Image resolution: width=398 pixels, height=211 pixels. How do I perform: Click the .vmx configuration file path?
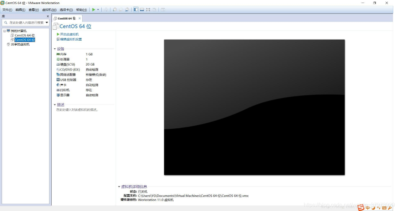193,196
